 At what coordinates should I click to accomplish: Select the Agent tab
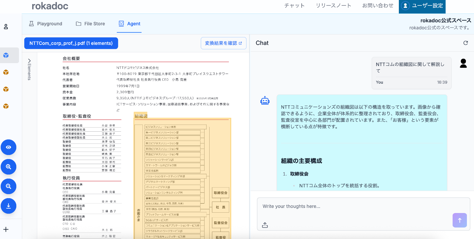click(x=129, y=24)
